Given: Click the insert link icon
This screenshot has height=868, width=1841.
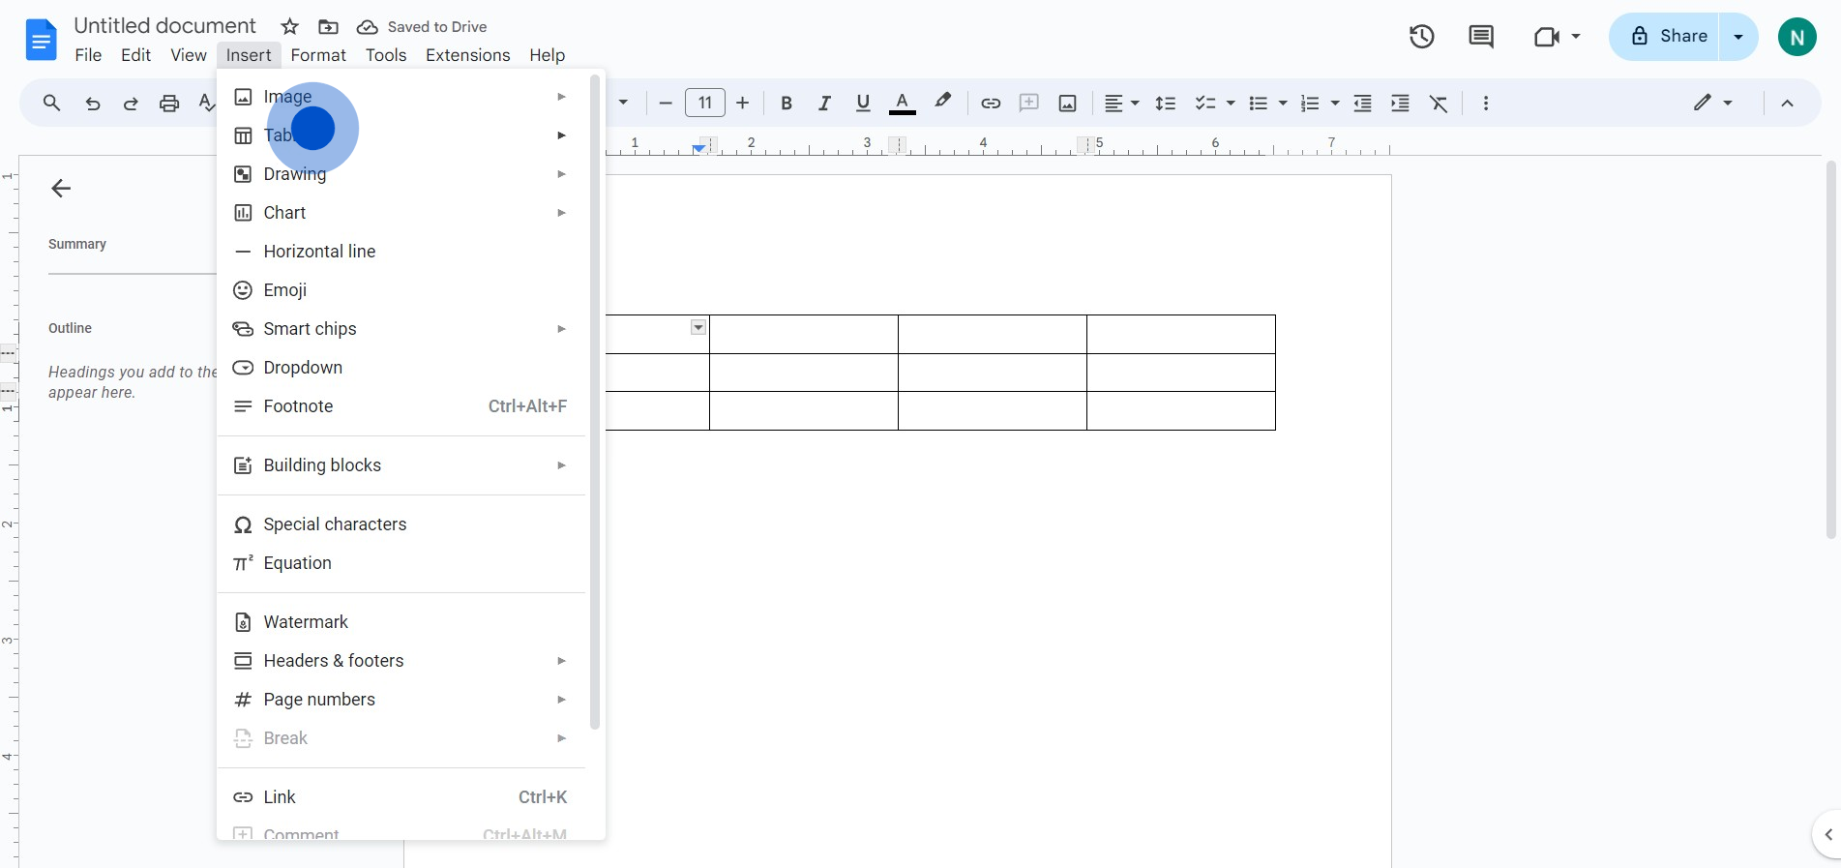Looking at the screenshot, I should point(991,104).
